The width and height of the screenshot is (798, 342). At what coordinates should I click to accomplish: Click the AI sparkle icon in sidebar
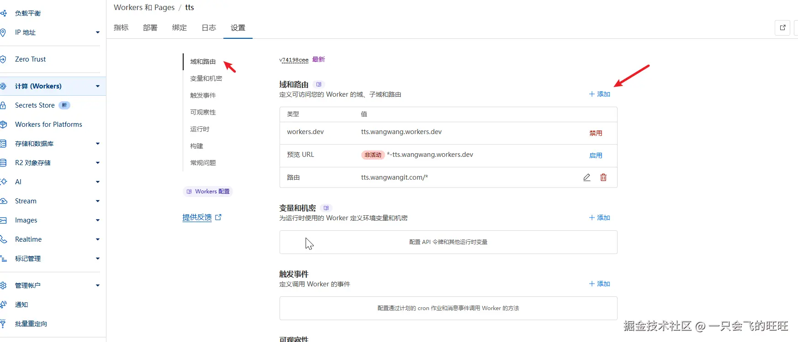[3, 182]
